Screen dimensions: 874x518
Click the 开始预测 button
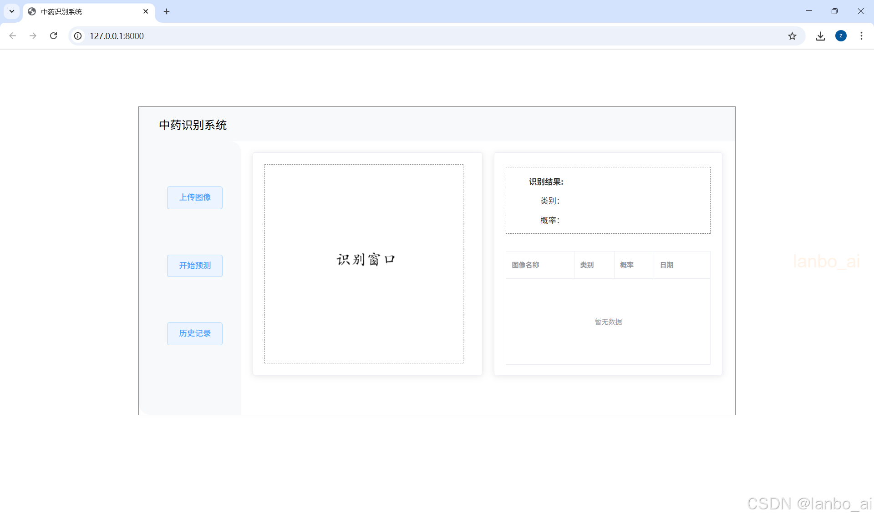195,266
